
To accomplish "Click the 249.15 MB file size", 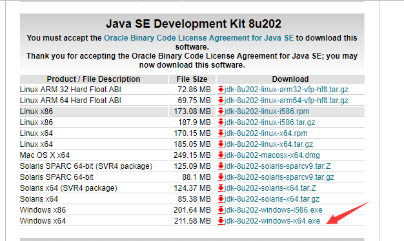I will (192, 155).
